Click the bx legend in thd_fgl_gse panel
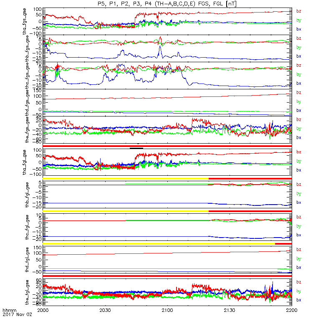The width and height of the screenshot is (313, 334). coord(299,267)
